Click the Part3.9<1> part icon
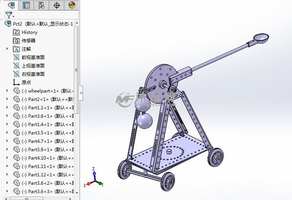 [x=17, y=149]
